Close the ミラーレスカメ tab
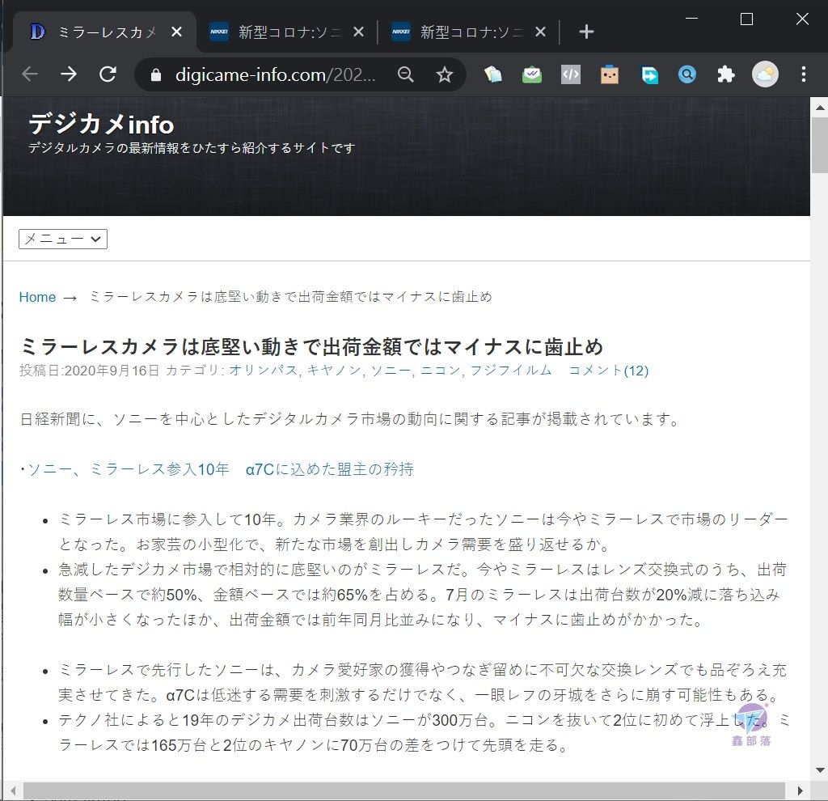The width and height of the screenshot is (828, 801). tap(177, 32)
